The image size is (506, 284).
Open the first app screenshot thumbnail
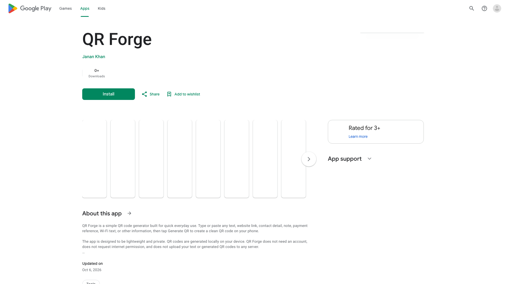[94, 159]
